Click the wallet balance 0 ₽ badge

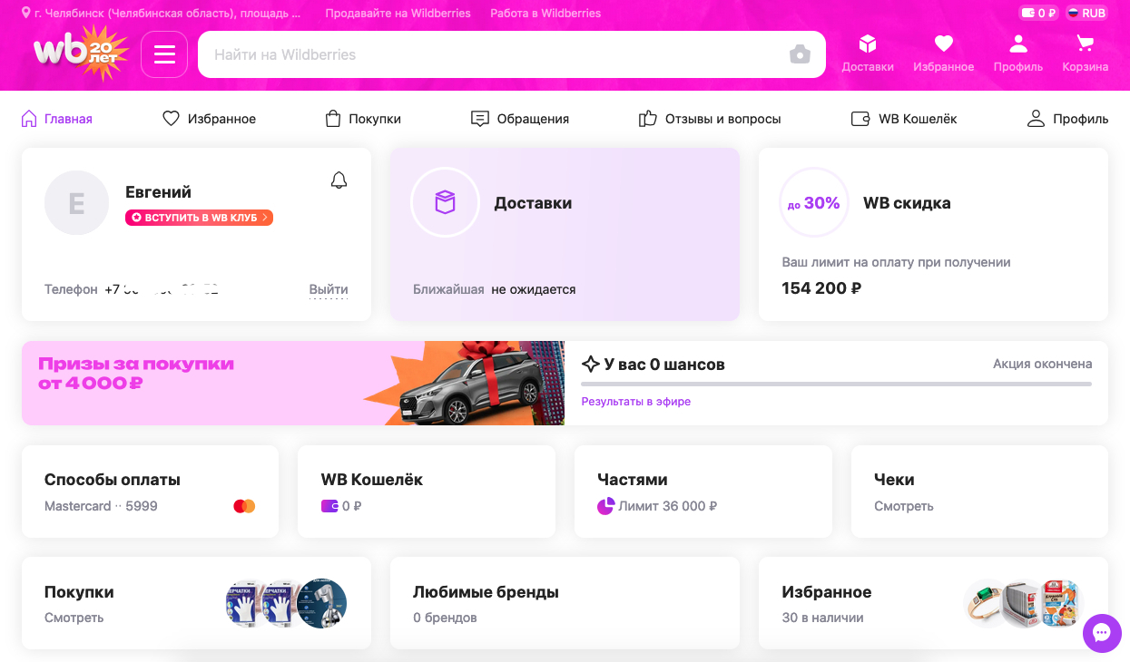tap(1038, 14)
